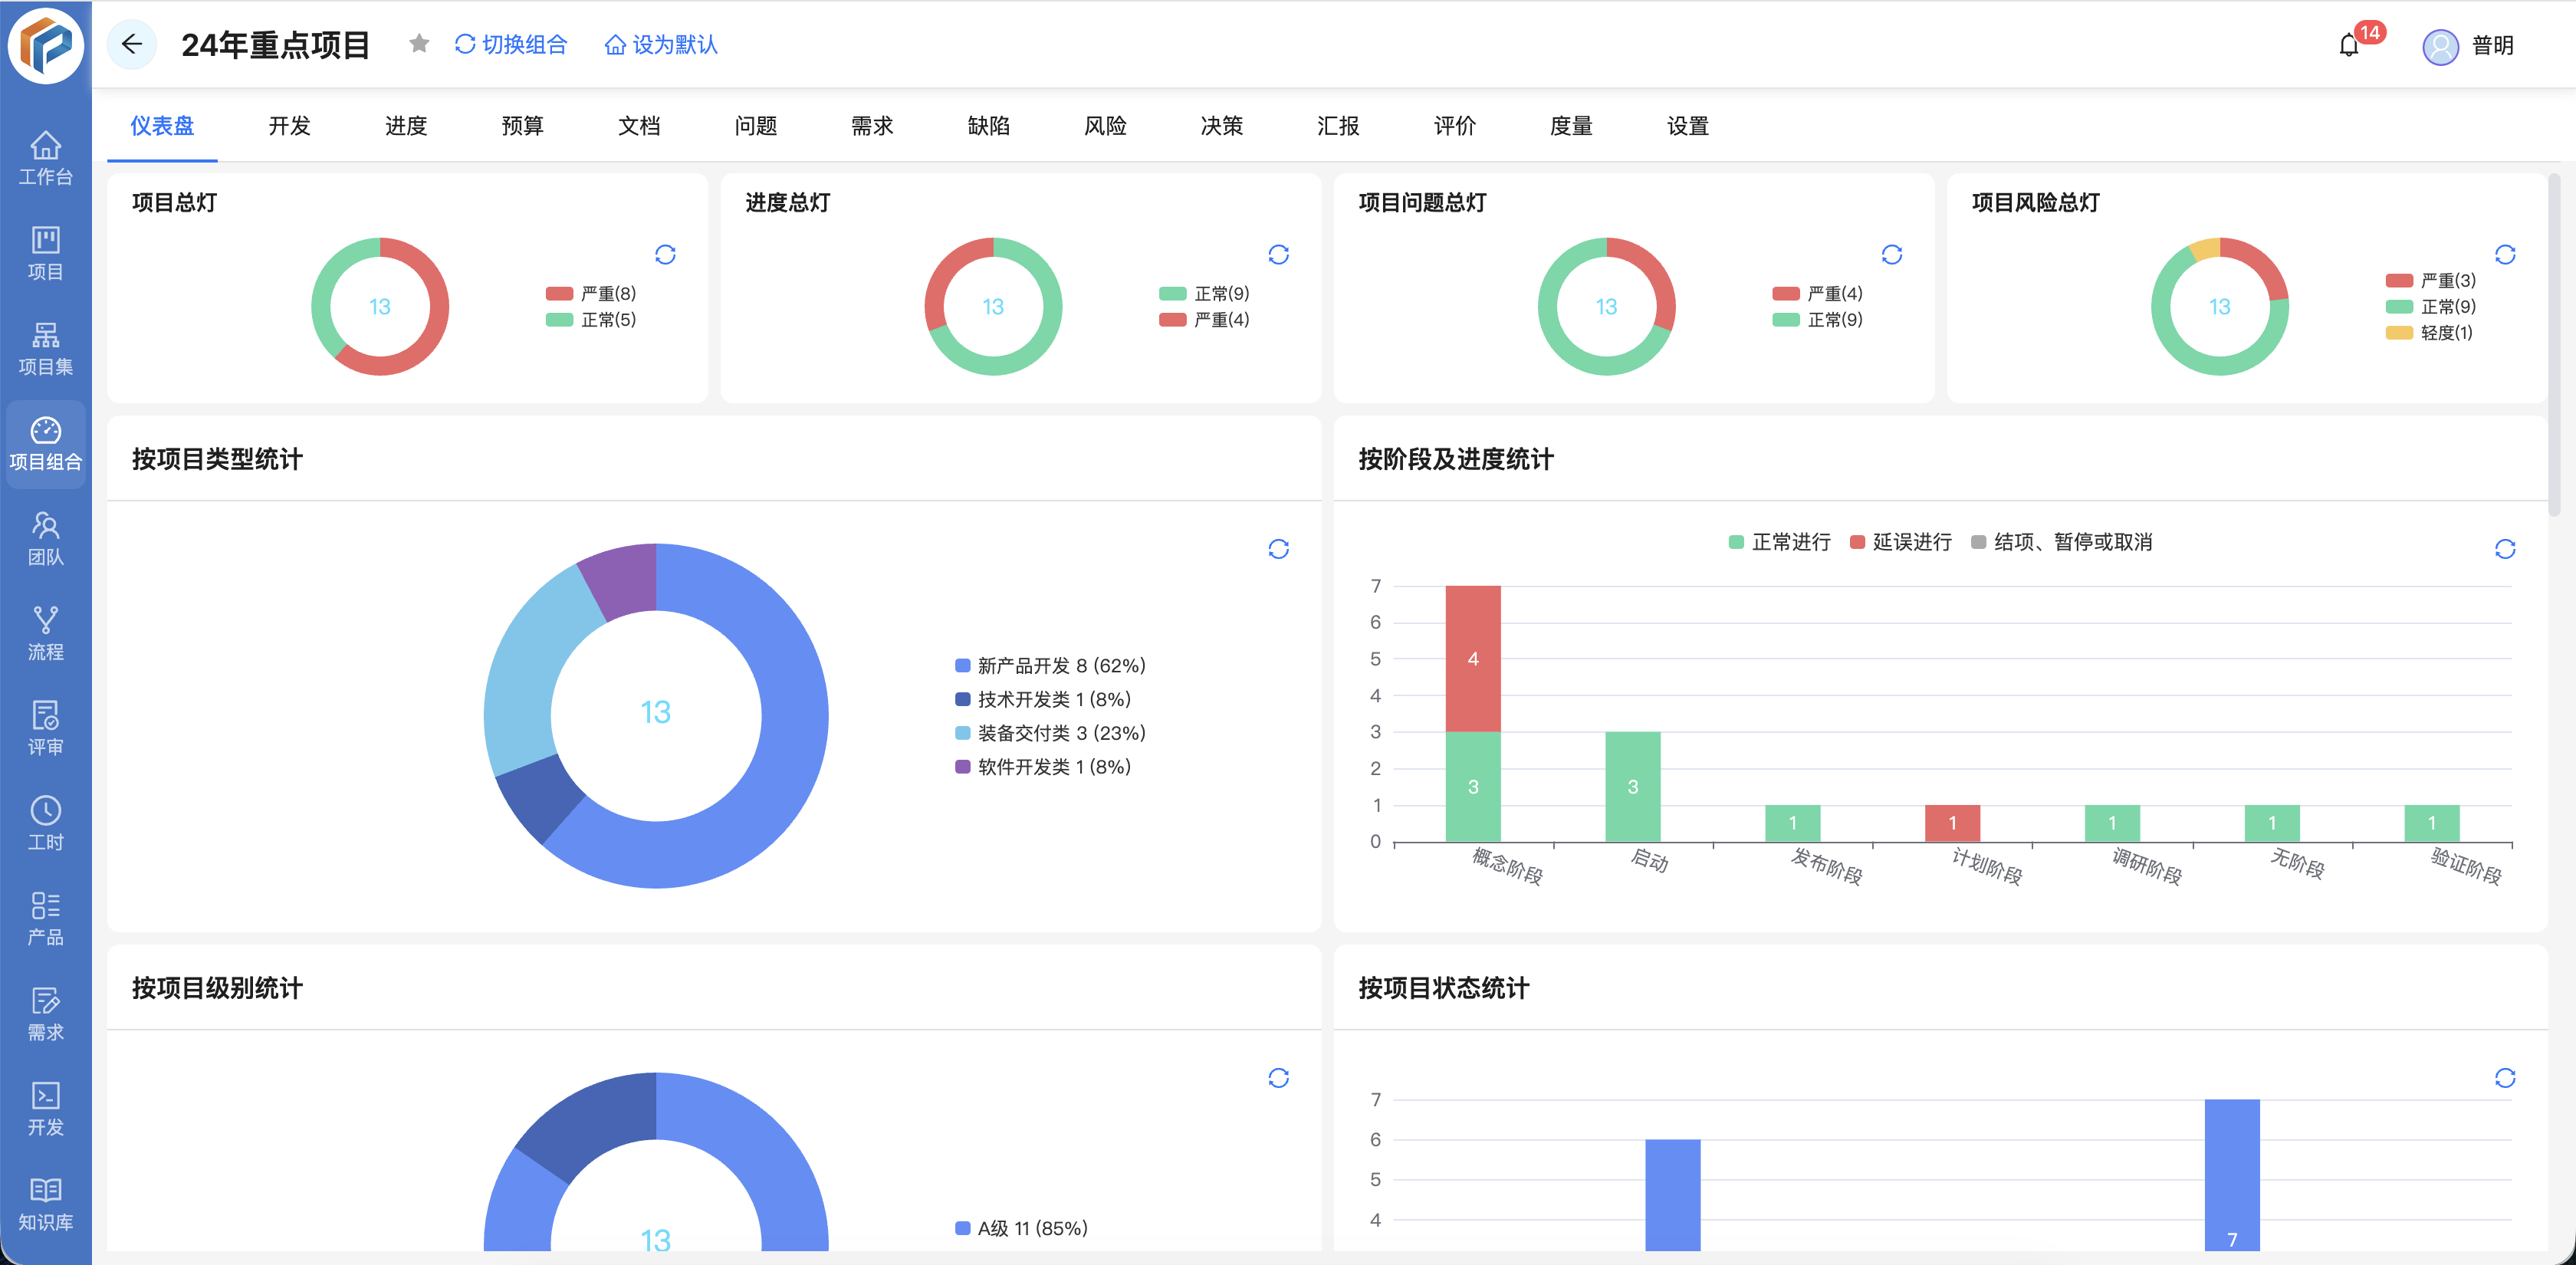2576x1265 pixels.
Task: Go to 工作台 in the sidebar
Action: pos(46,159)
